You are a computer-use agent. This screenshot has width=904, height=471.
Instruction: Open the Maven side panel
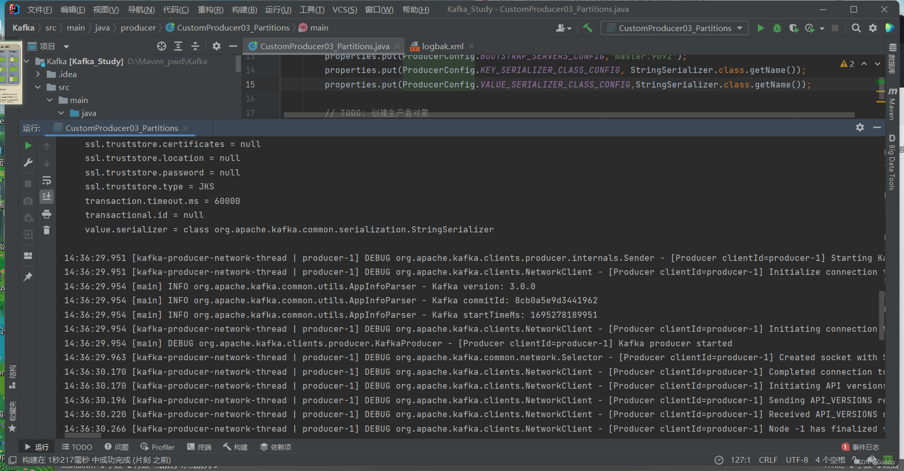892,104
